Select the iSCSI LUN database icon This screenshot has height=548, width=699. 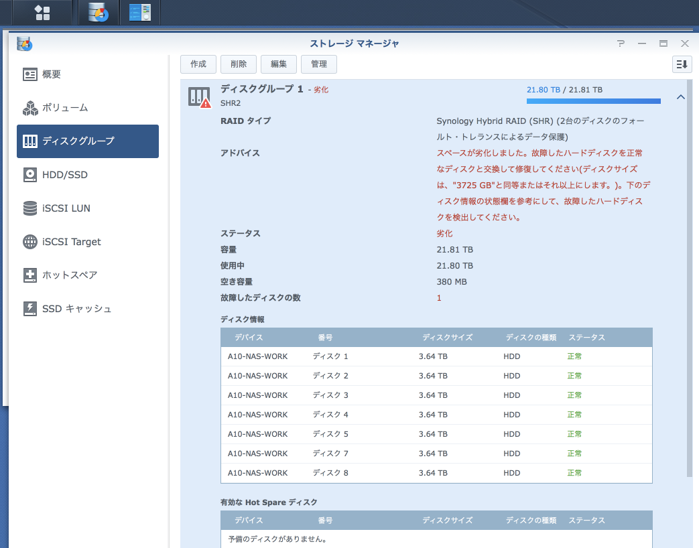pyautogui.click(x=30, y=208)
